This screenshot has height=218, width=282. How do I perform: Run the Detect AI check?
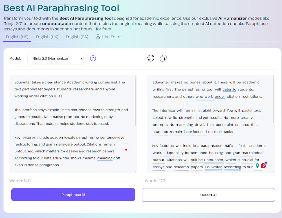point(208,195)
